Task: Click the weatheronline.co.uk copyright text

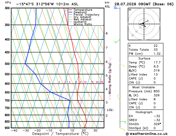Action: (x=147, y=134)
